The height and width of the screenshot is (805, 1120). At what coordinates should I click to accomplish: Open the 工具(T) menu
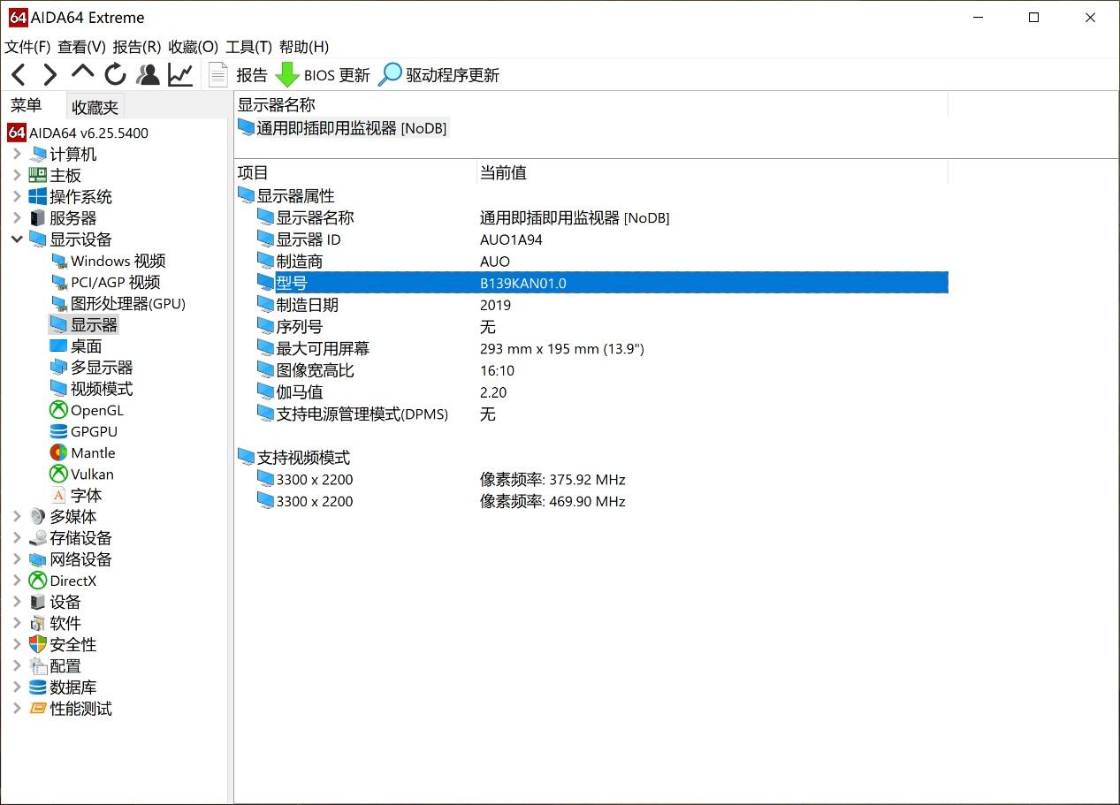click(x=248, y=47)
